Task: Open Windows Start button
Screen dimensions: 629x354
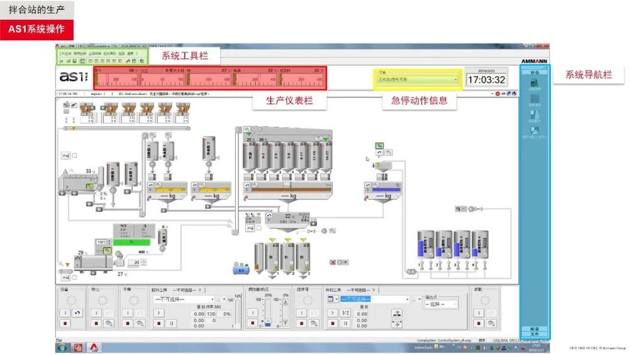Action: pos(62,348)
